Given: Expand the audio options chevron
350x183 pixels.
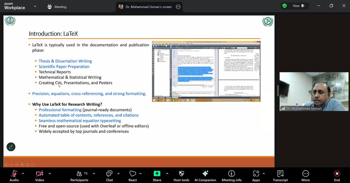Looking at the screenshot, I should [23, 174].
